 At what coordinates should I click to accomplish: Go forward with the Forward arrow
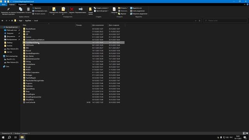pos(6,21)
